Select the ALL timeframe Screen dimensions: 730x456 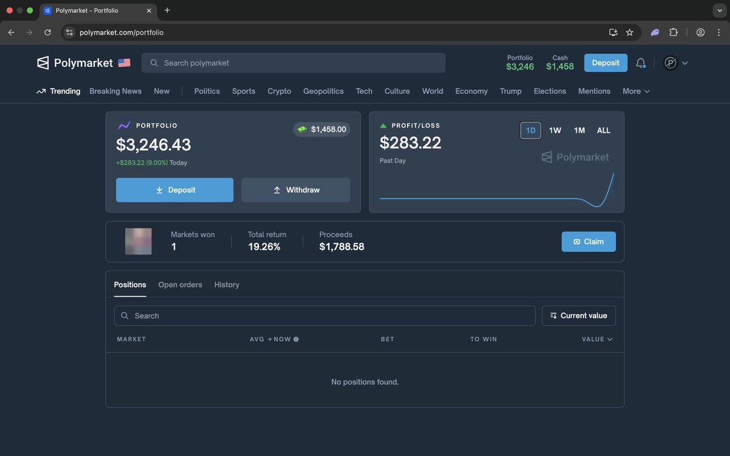[603, 130]
